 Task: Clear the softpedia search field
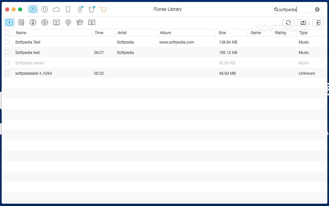point(317,9)
